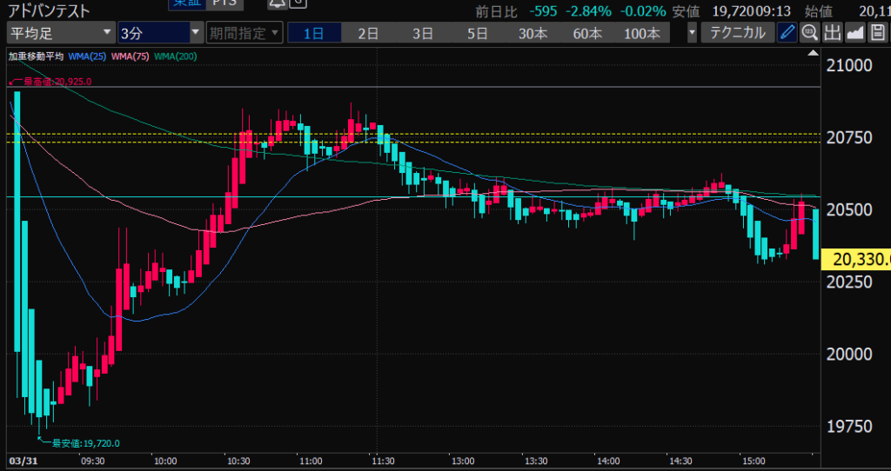This screenshot has width=891, height=471.
Task: Open the 3分 interval dropdown
Action: point(159,33)
